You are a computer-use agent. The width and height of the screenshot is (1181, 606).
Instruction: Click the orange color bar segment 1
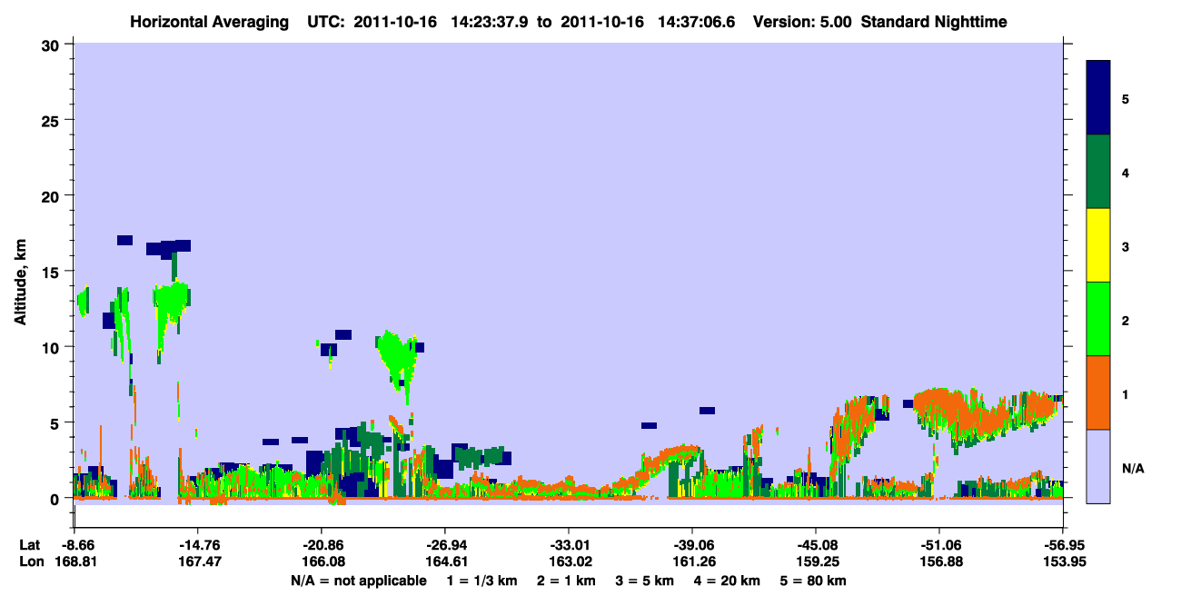(1098, 392)
